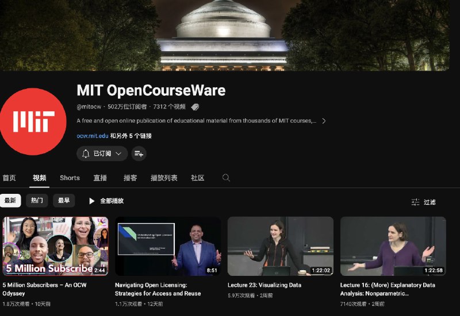Open the 已订阅 subscription dropdown
The height and width of the screenshot is (316, 460).
coord(102,154)
